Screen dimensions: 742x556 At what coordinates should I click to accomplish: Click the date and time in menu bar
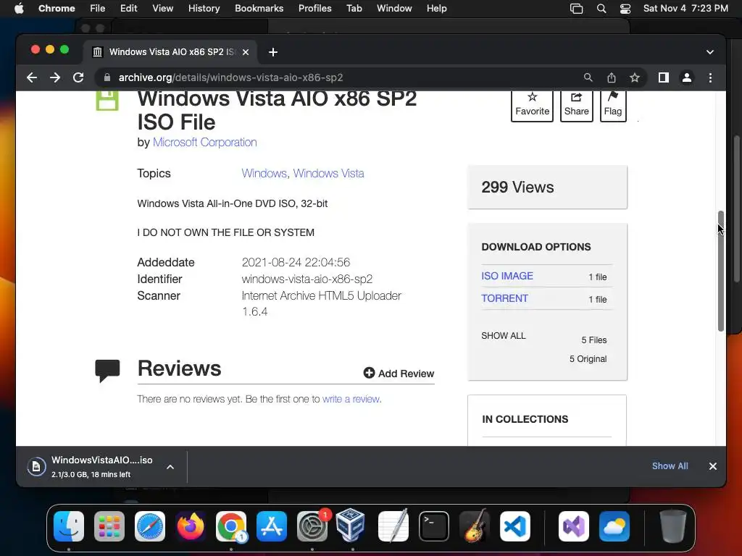[685, 9]
